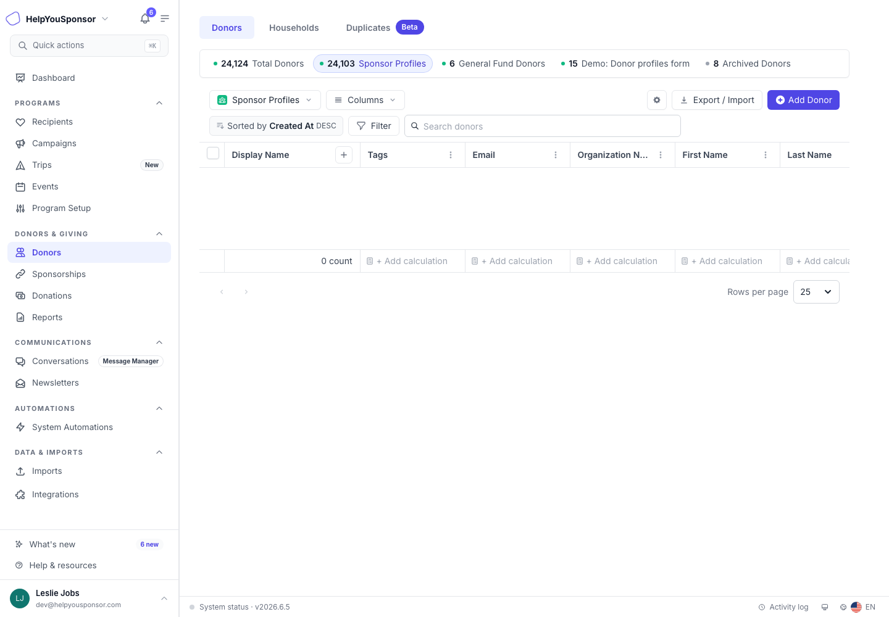This screenshot has width=889, height=617.
Task: Open the LJ user avatar
Action: click(x=20, y=598)
